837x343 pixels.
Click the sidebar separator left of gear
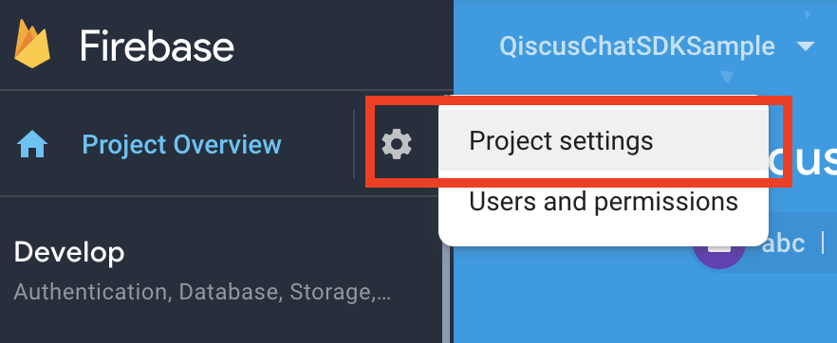tap(354, 144)
